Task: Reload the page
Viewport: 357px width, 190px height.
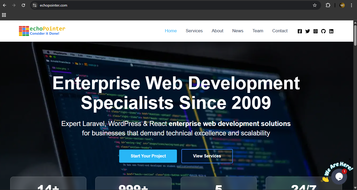Action: [23, 5]
